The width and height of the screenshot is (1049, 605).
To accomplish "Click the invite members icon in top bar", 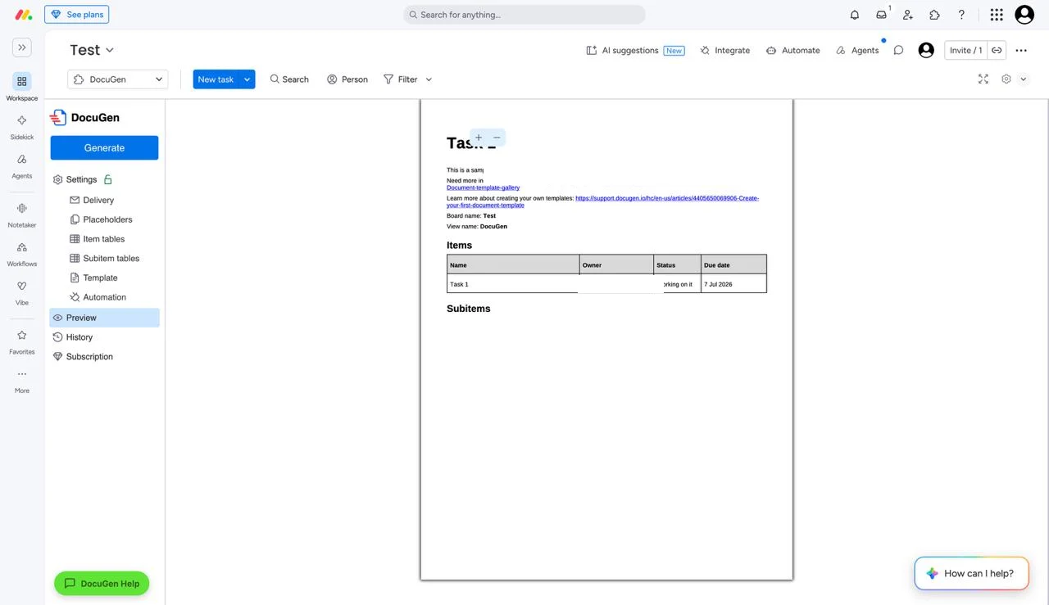I will (908, 15).
